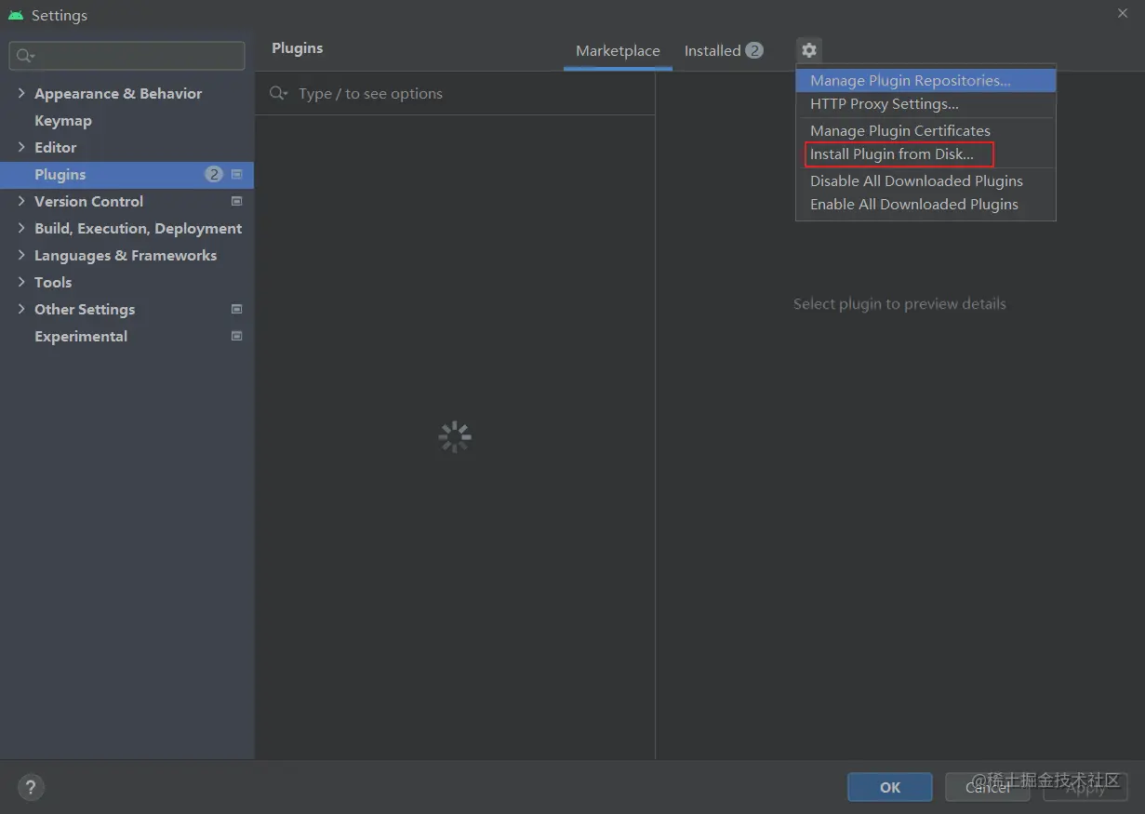Click the search magnifier in settings sidebar
This screenshot has height=814, width=1145.
(24, 56)
